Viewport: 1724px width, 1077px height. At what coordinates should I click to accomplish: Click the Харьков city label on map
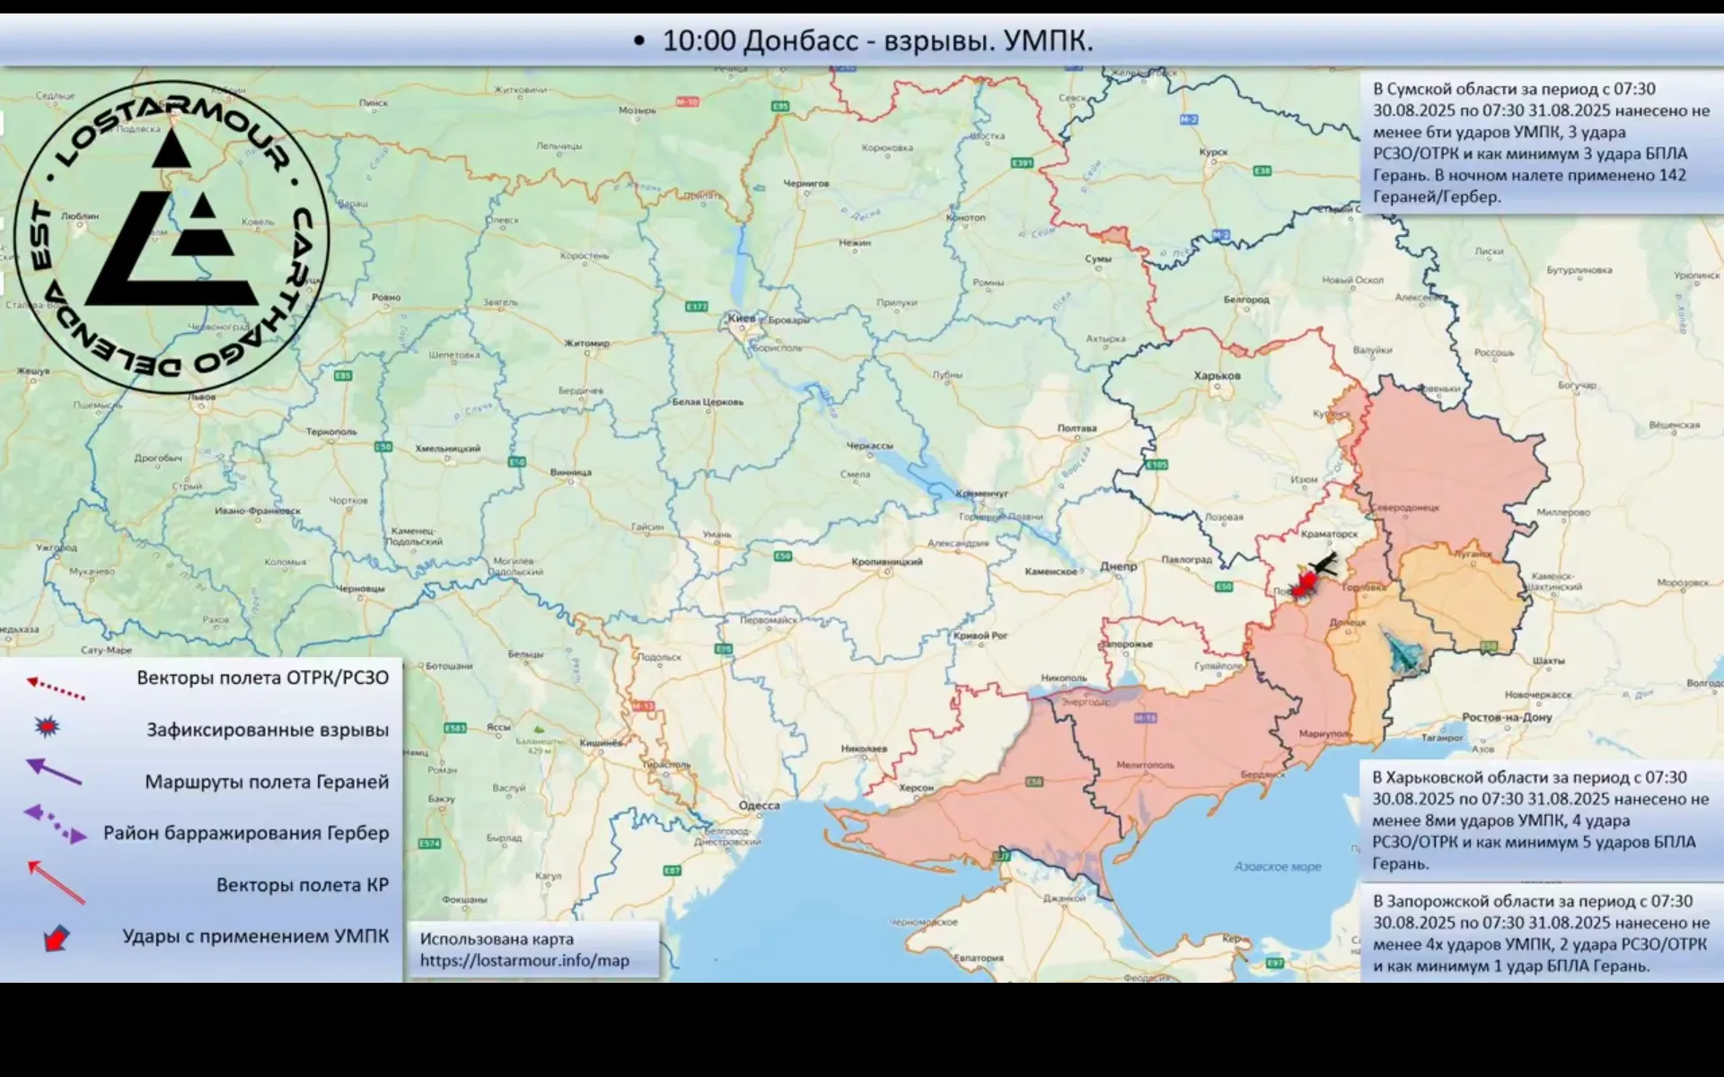click(x=1217, y=375)
